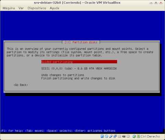Viewport: 165px width, 140px height.
Task: Click the Ctrl Derecho host key label
Action: [x=150, y=136]
